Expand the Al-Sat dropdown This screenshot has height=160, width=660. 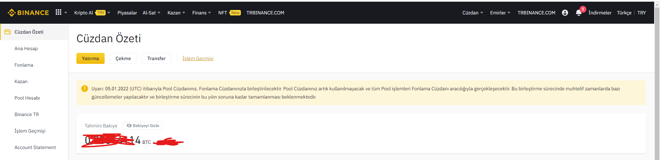[151, 13]
